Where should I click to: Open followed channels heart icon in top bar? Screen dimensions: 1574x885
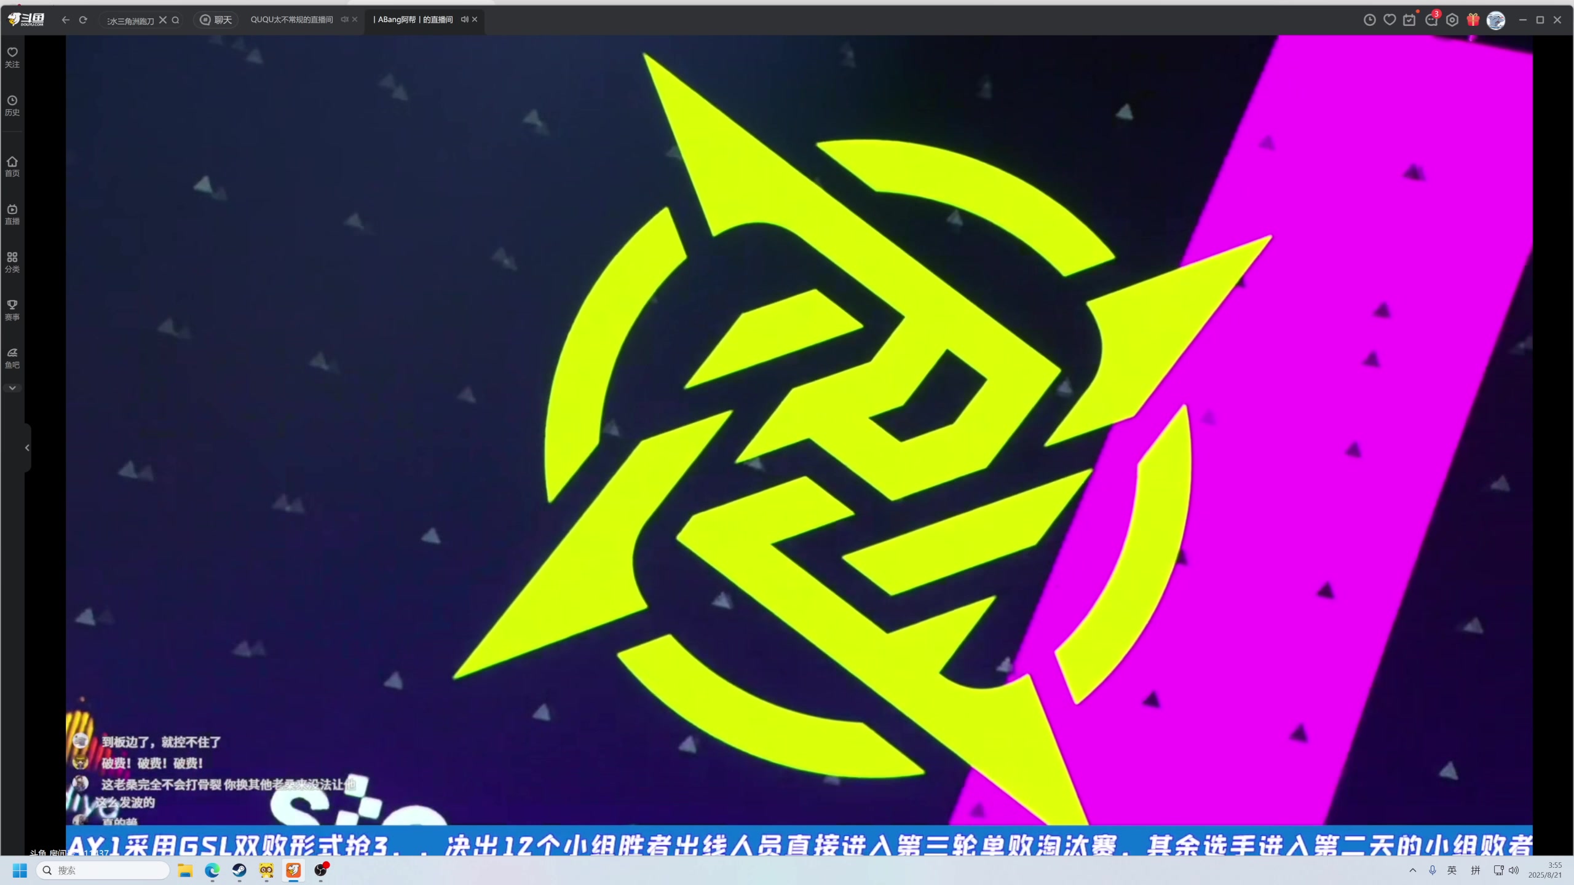1390,20
